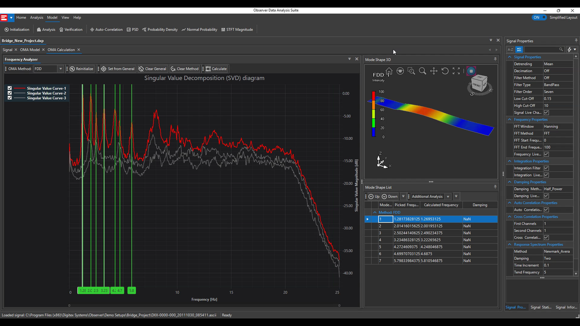Click Clear General button
The image size is (580, 326).
152,69
